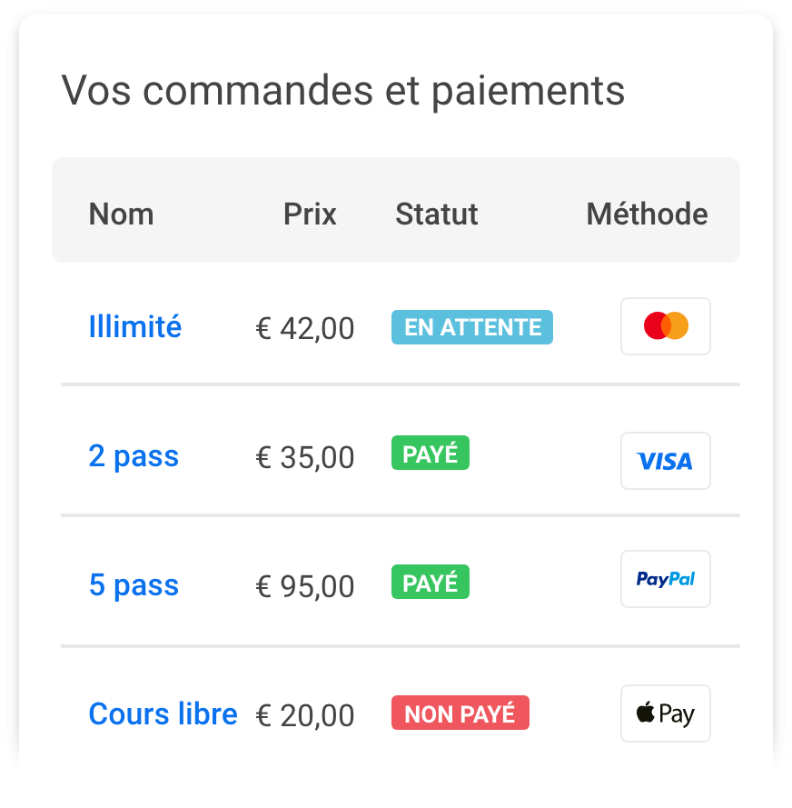The height and width of the screenshot is (808, 792).
Task: Click the Apple Pay method icon
Action: (665, 713)
